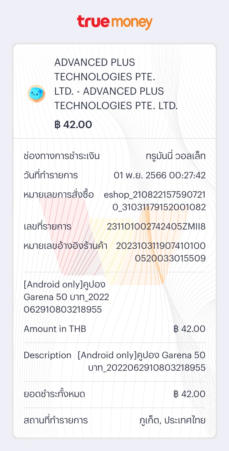This screenshot has height=451, width=229.
Task: Click the ช่องทางการชำระเงิน label
Action: (x=62, y=156)
